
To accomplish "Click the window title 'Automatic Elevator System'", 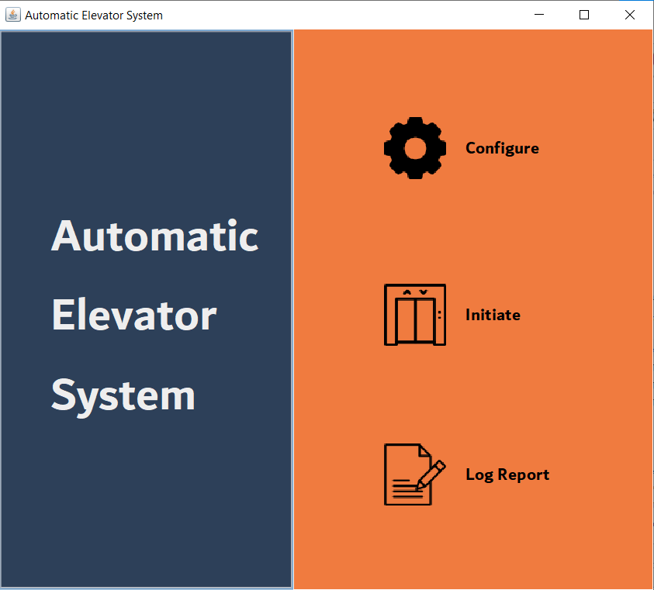I will pos(94,16).
